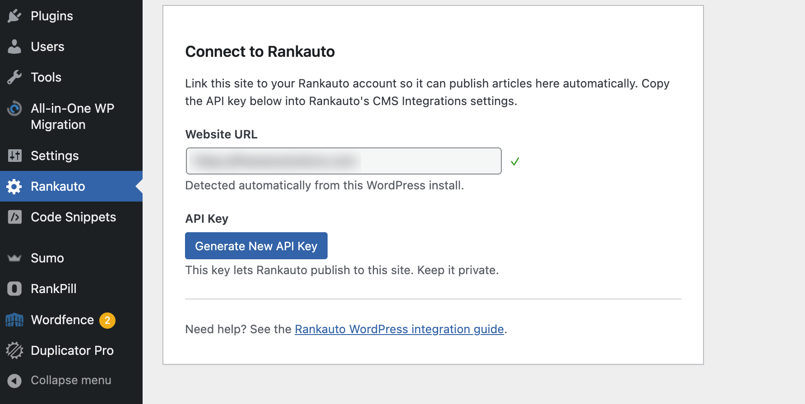Click the RankPill icon
This screenshot has height=404, width=805.
click(14, 289)
